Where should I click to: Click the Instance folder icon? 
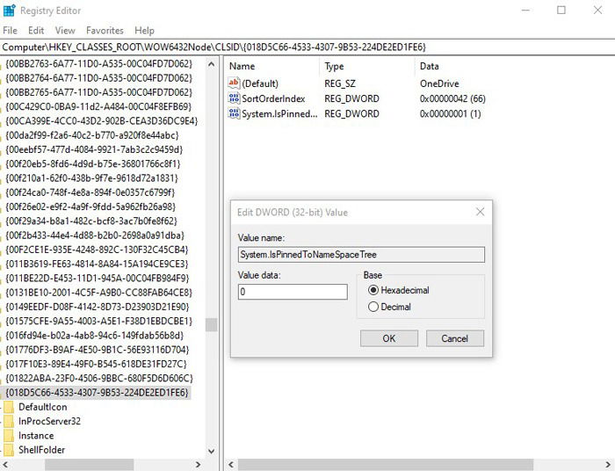[9, 435]
